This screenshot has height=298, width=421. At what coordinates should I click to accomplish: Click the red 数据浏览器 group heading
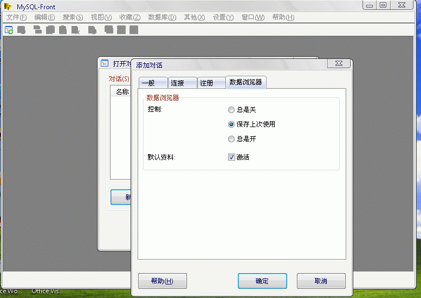[163, 98]
